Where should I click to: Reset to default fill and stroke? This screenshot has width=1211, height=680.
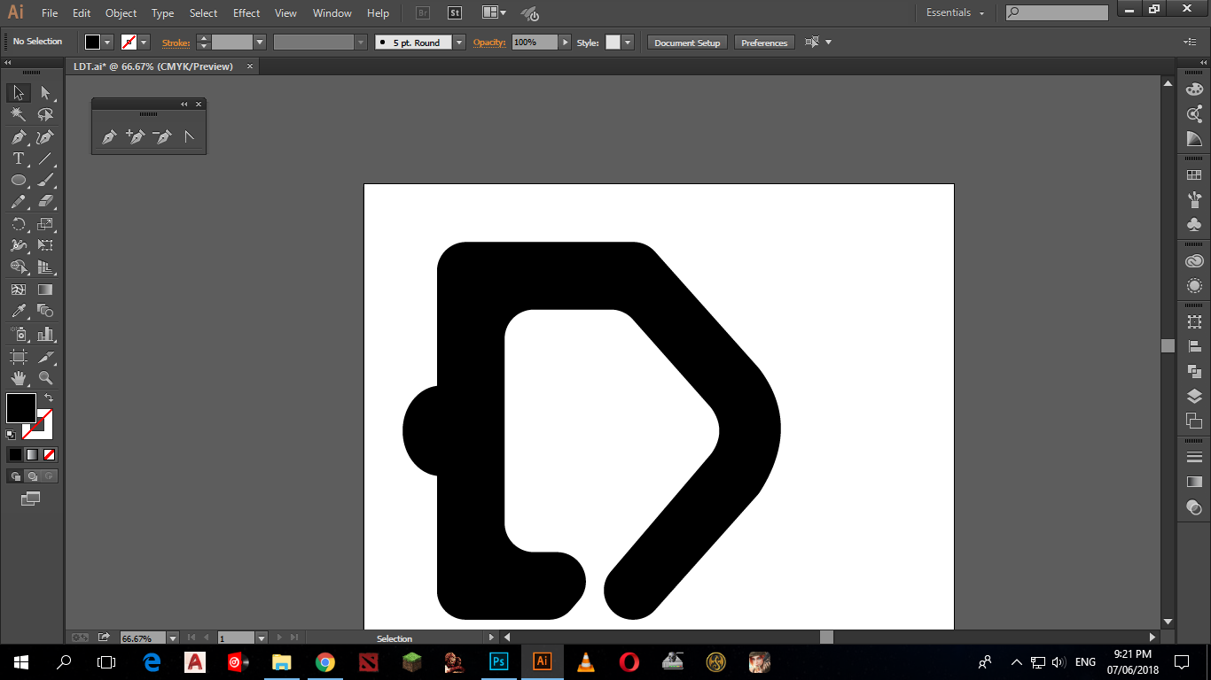[x=11, y=435]
